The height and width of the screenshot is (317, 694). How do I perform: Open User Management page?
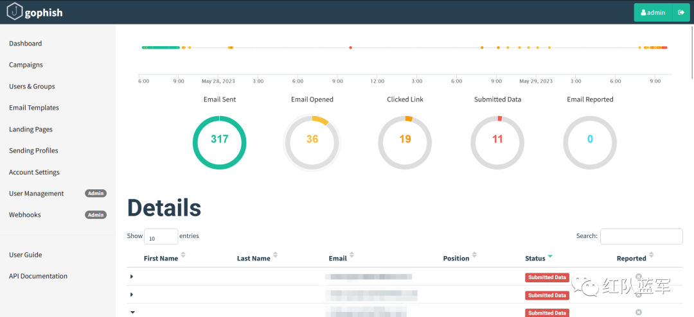pyautogui.click(x=36, y=193)
